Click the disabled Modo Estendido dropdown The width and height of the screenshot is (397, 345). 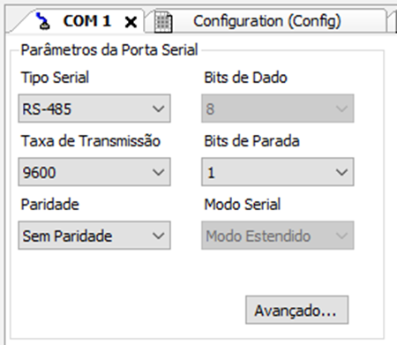pyautogui.click(x=278, y=236)
